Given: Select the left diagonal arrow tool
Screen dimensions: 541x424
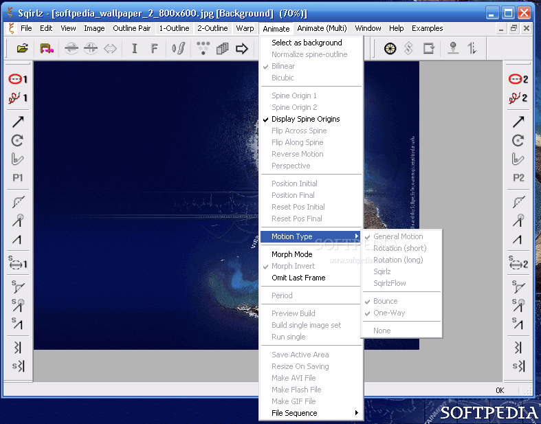Looking at the screenshot, I should (x=18, y=122).
